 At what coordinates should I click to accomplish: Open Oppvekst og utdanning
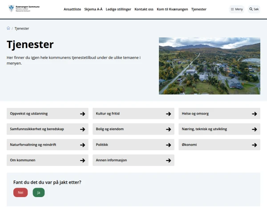pos(48,114)
